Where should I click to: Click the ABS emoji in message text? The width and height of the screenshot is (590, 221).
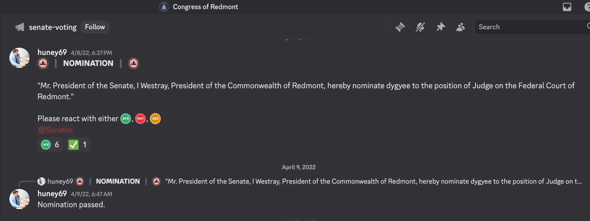click(x=155, y=119)
